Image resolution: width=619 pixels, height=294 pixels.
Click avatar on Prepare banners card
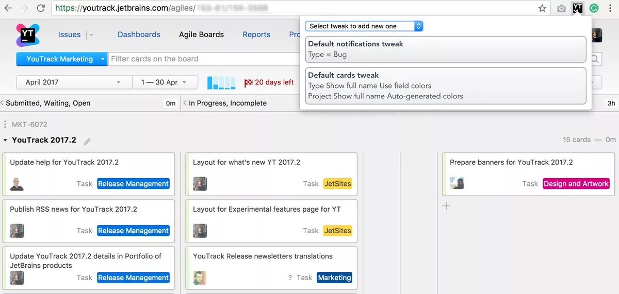click(457, 183)
